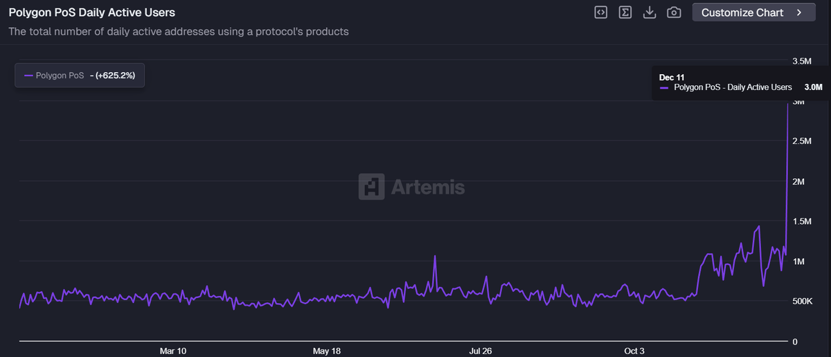Click the Dec 11 tooltip date
The height and width of the screenshot is (357, 831).
point(671,77)
